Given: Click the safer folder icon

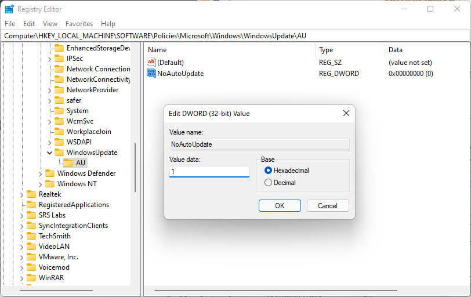Looking at the screenshot, I should click(59, 100).
